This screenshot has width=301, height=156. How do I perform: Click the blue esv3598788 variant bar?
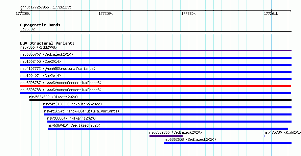[156, 93]
